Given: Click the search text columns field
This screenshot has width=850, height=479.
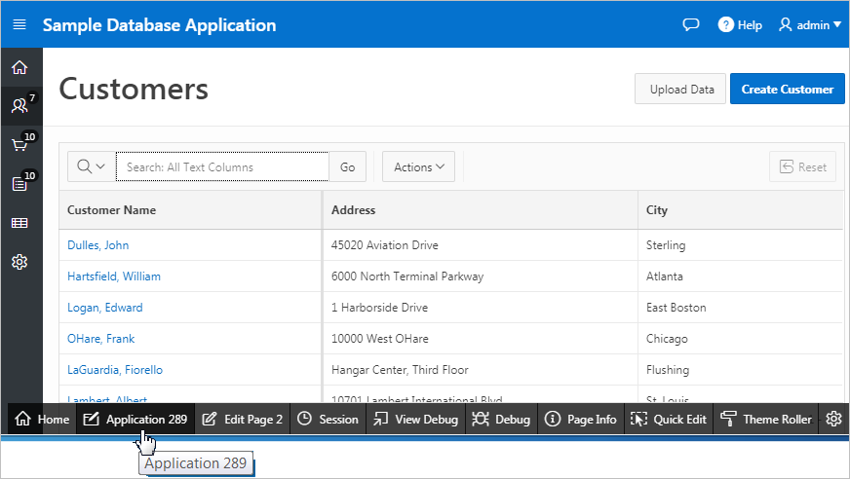Looking at the screenshot, I should tap(223, 167).
